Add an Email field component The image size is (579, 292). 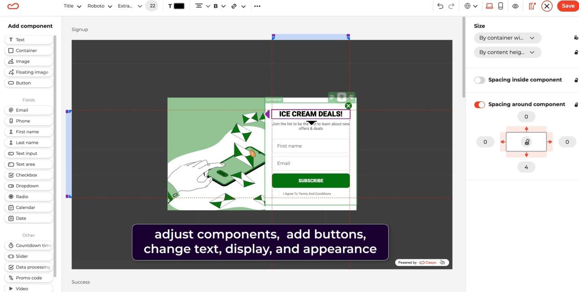coord(28,109)
